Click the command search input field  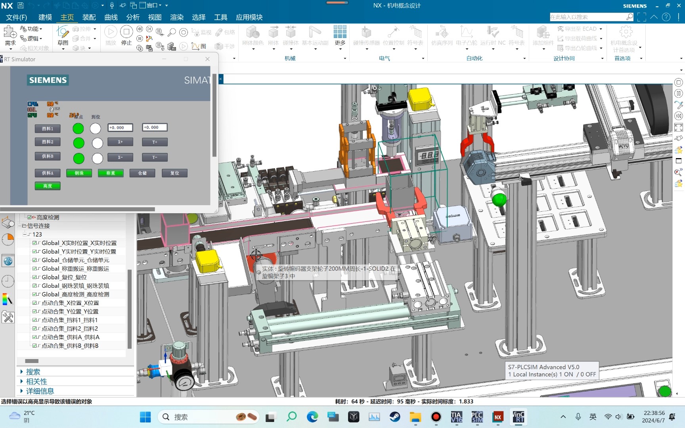pos(587,17)
